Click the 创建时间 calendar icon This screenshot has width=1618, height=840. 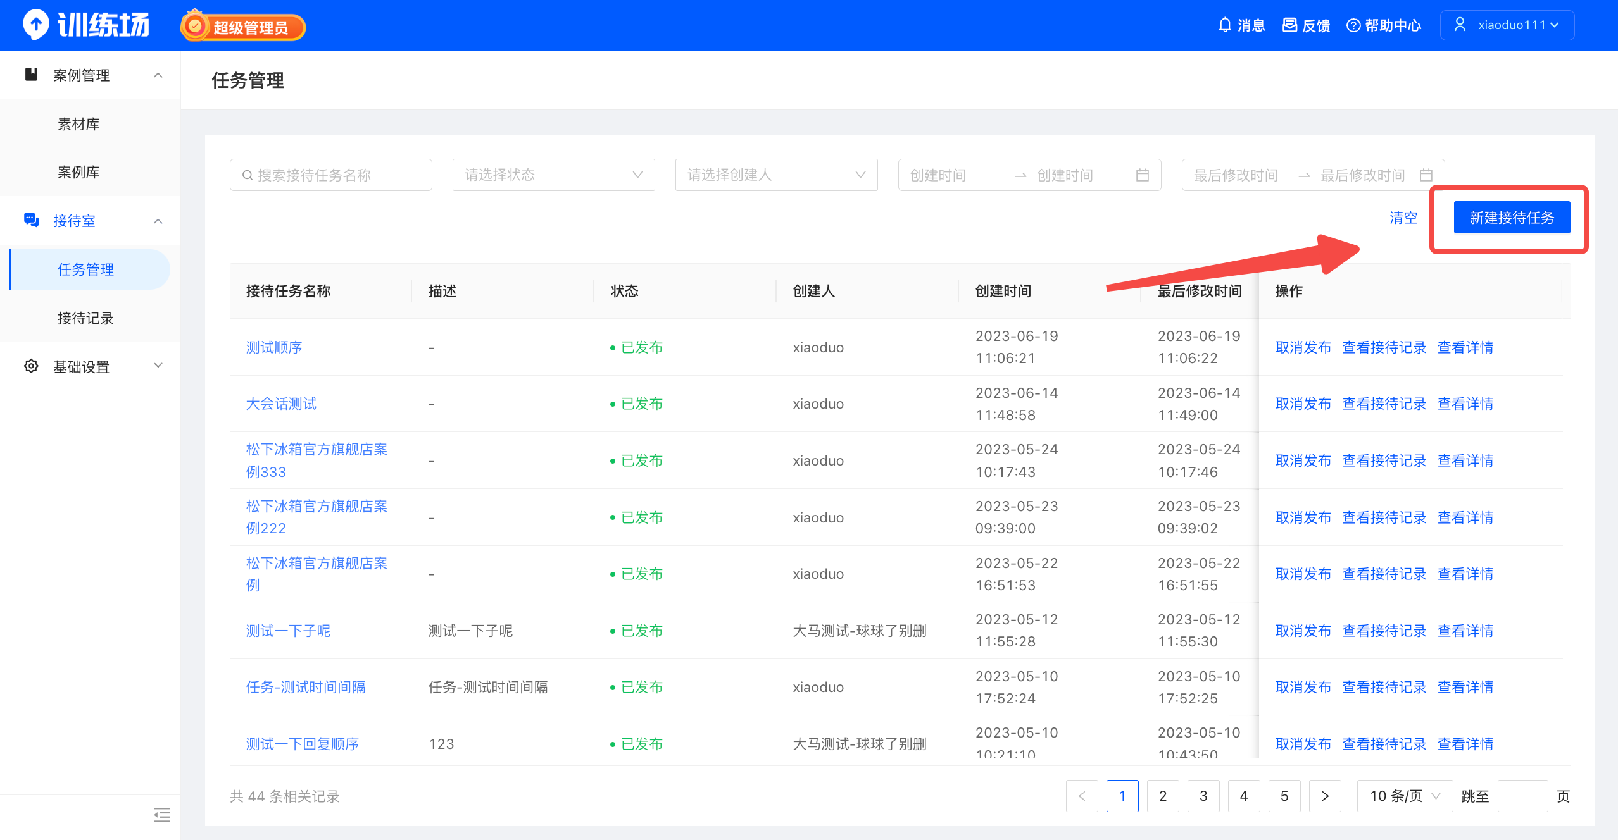[1143, 175]
